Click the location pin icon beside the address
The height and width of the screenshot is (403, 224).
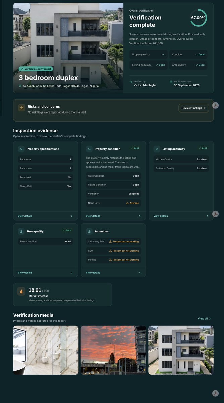click(20, 86)
